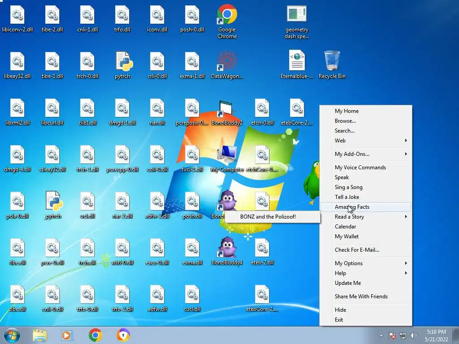Choose Share Me With Friends entry
The height and width of the screenshot is (344, 459).
tap(366, 297)
